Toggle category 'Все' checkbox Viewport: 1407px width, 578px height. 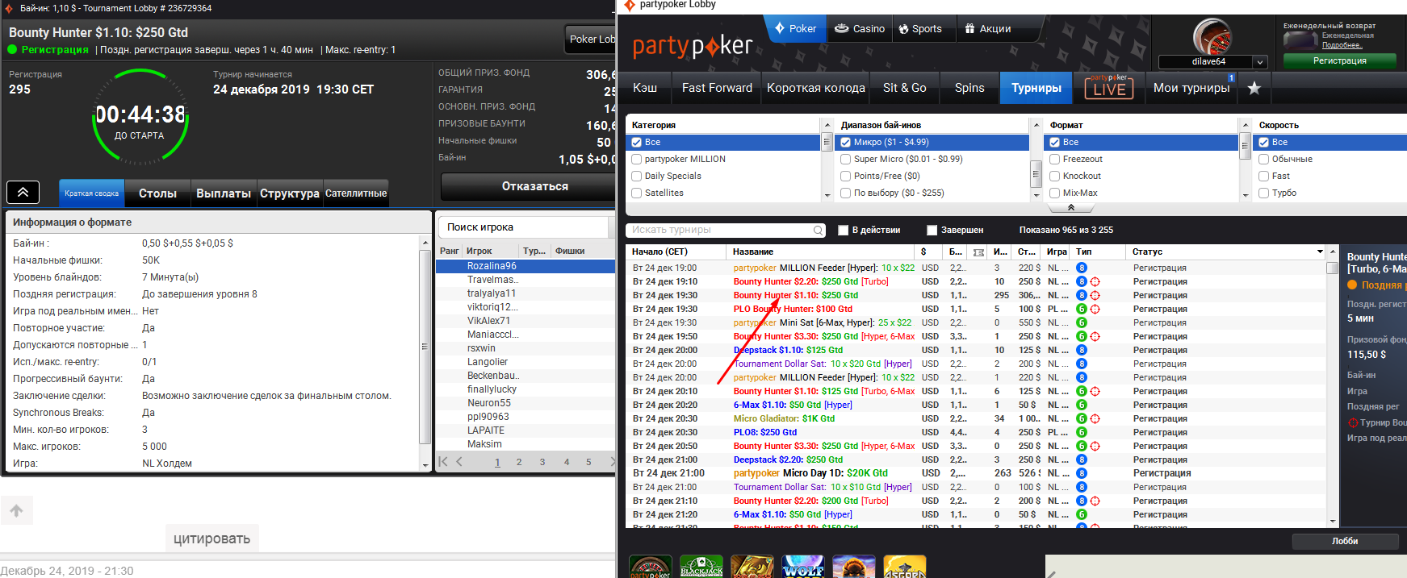pos(637,142)
